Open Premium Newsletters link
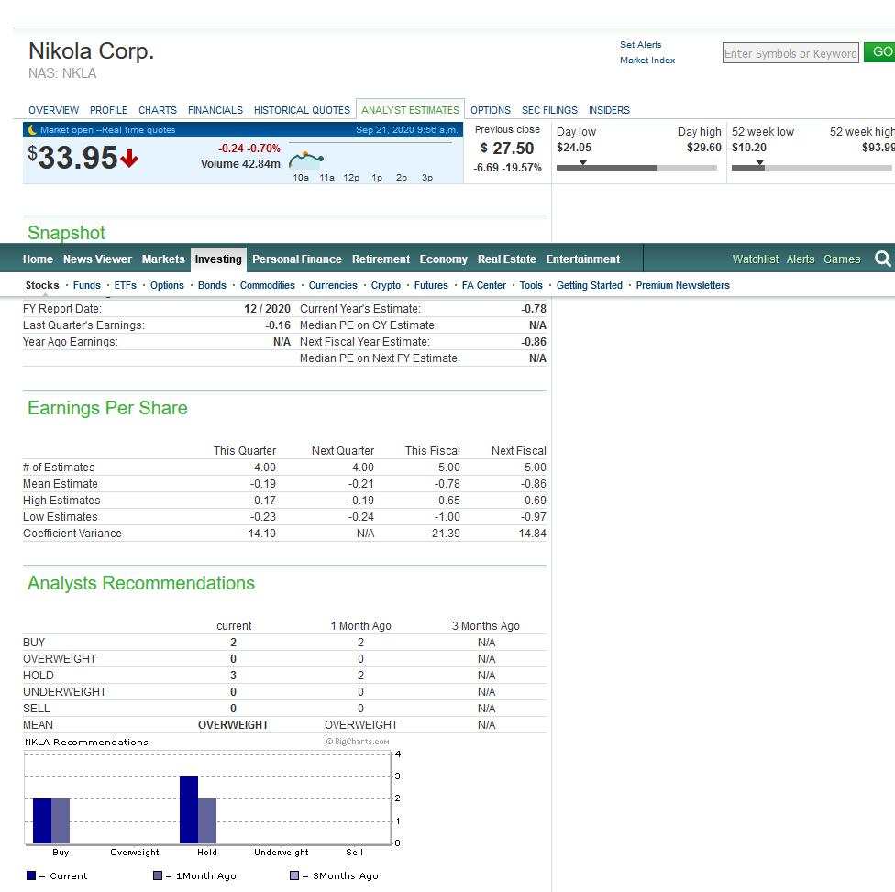Image resolution: width=895 pixels, height=892 pixels. (x=682, y=285)
